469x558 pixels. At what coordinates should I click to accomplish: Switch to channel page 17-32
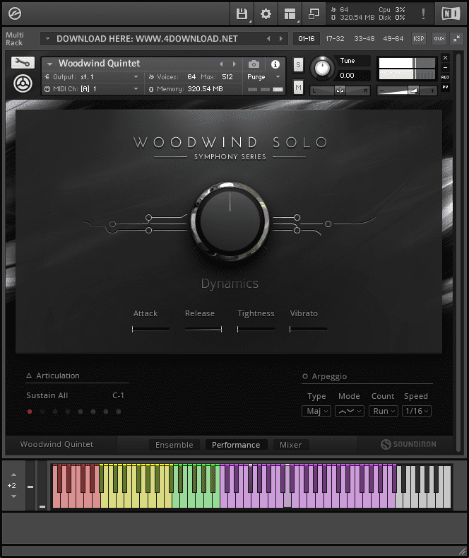coord(335,38)
